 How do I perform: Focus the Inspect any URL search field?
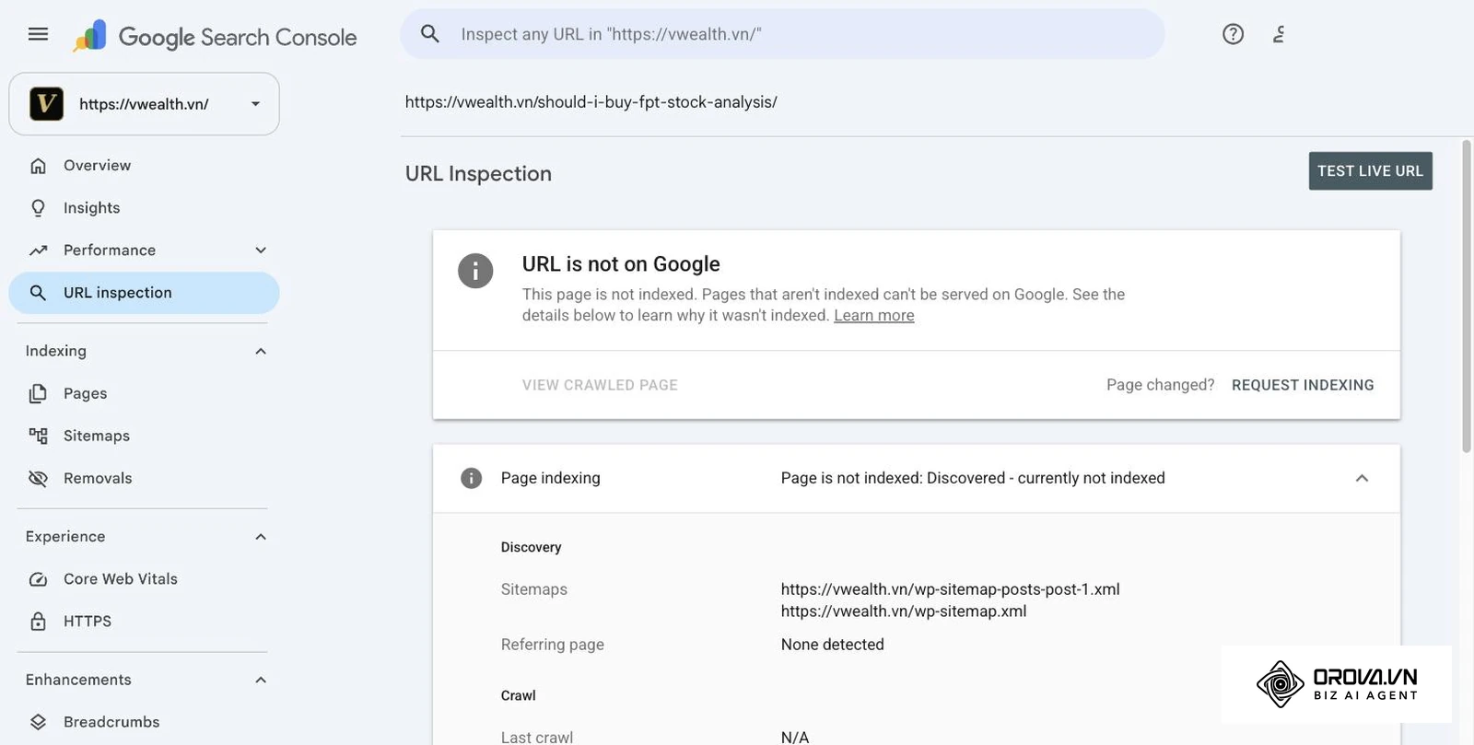(x=782, y=34)
